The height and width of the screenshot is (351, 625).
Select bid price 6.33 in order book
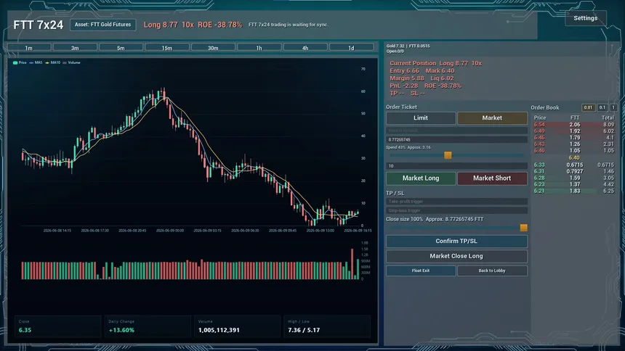pos(539,165)
